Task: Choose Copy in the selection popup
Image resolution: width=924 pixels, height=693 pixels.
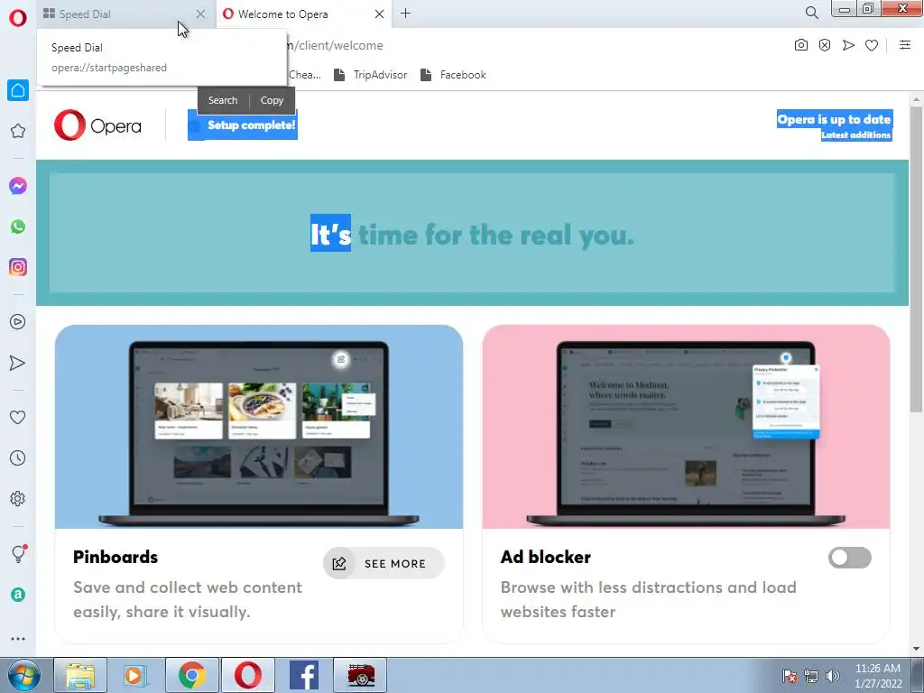Action: point(273,100)
